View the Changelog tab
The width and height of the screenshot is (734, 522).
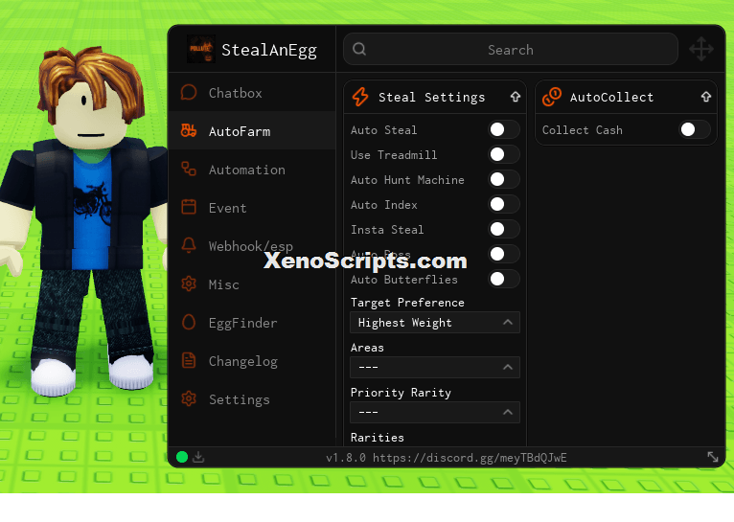[252, 361]
